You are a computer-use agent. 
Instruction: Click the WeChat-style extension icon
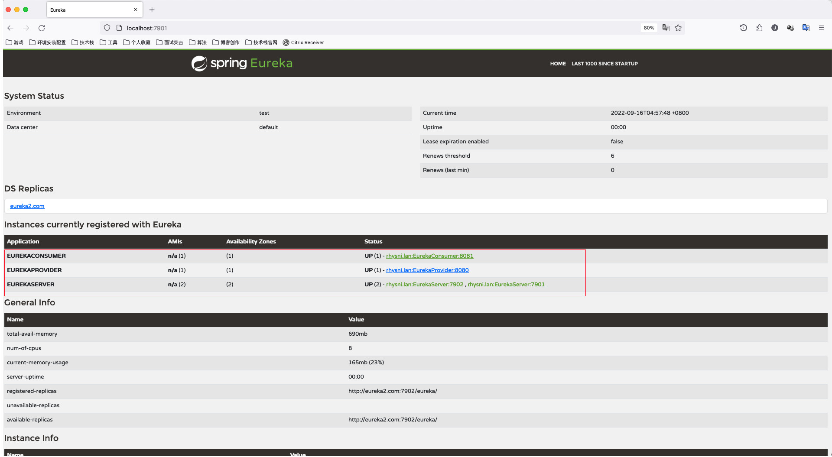[790, 28]
